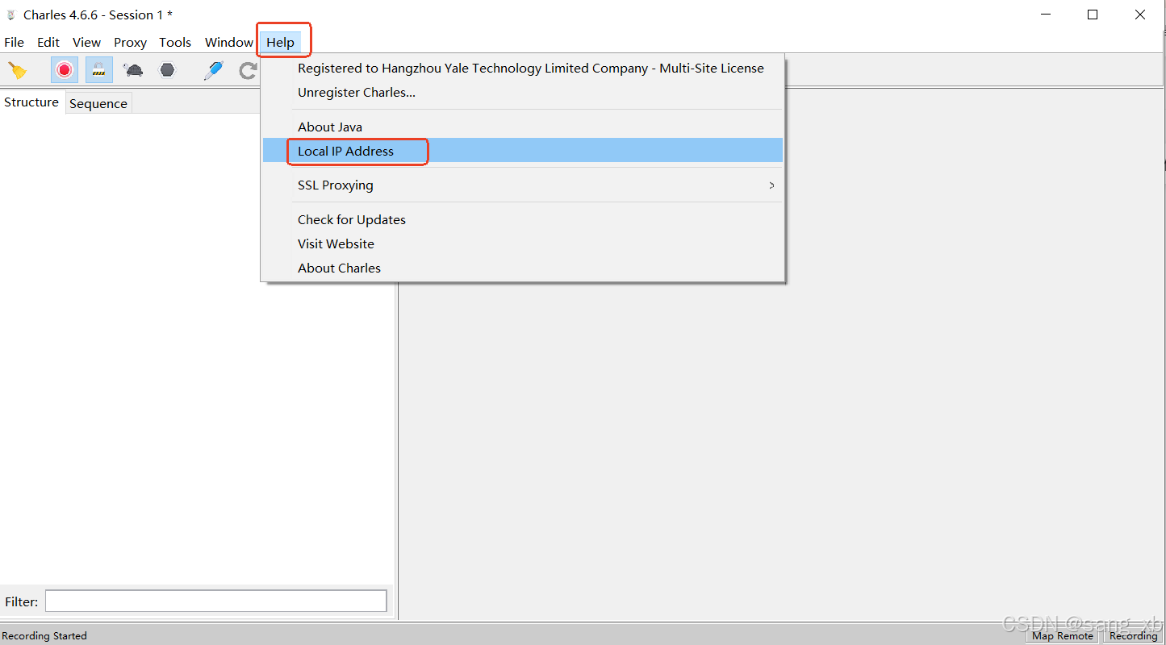Expand the SSL Proxying submenu
The width and height of the screenshot is (1166, 645).
coord(523,185)
